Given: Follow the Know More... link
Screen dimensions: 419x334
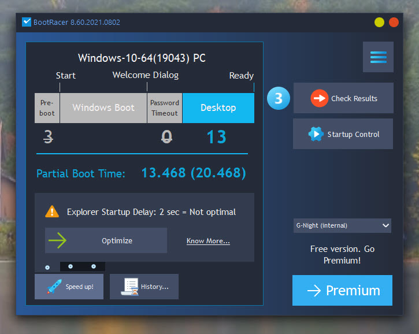Looking at the screenshot, I should tap(208, 241).
